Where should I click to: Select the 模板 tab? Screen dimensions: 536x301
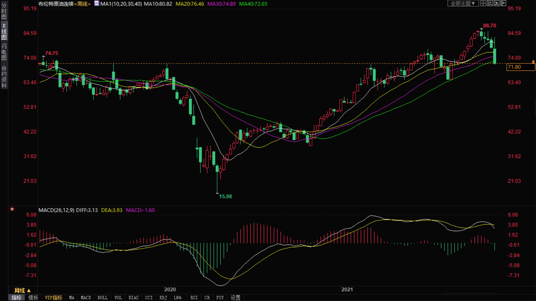tap(33, 298)
